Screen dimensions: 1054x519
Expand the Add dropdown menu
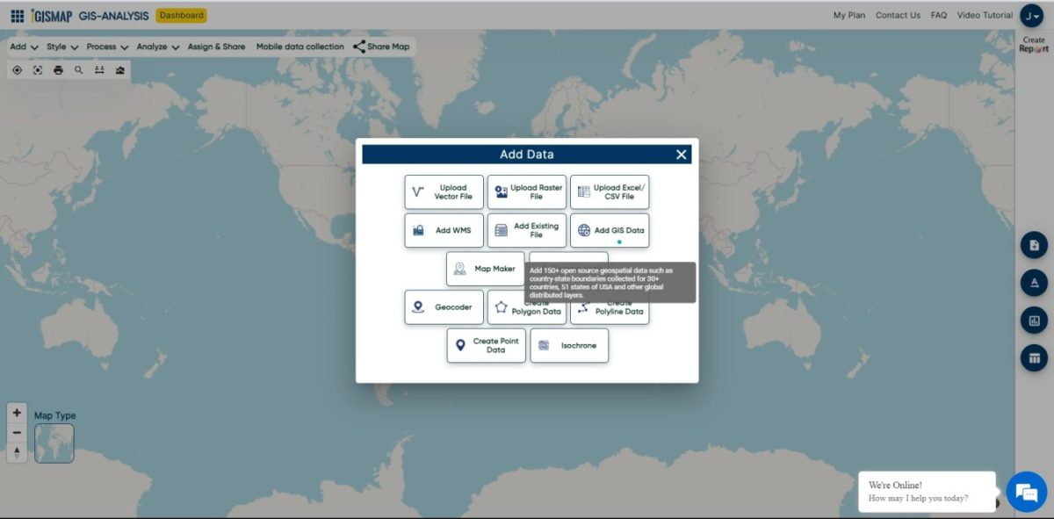pos(23,47)
